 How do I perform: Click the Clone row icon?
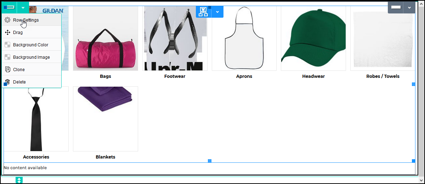[x=7, y=70]
